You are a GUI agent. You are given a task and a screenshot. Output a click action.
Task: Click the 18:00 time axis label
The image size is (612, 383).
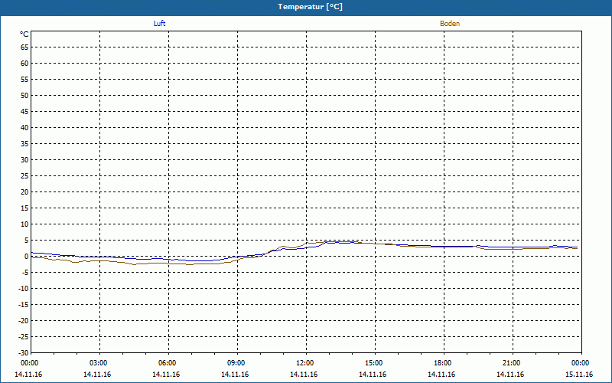443,363
